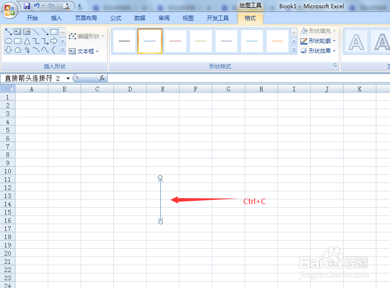The image size is (390, 288).
Task: Select the isosceles triangle shape
Action: click(27, 41)
